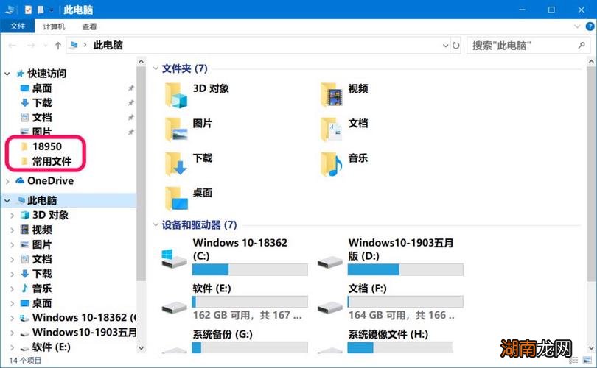Collapse the 文件夹 (7) group
Screen dimensions: 597x368
coord(156,68)
